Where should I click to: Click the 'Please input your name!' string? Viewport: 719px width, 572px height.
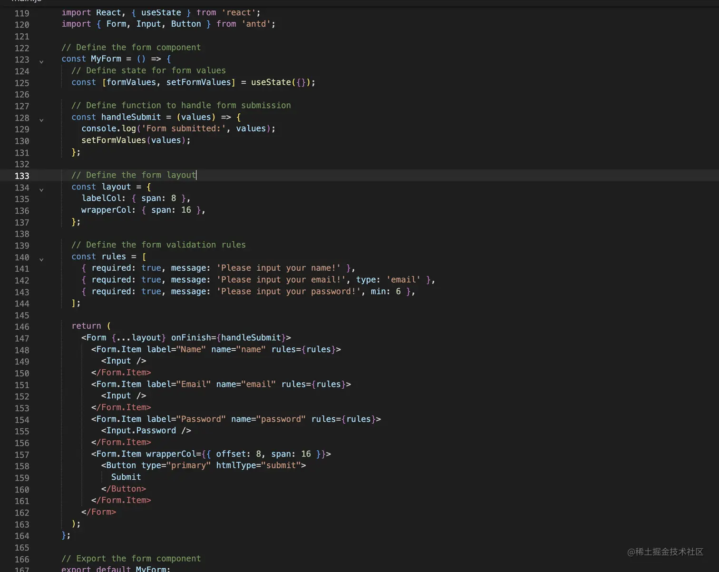click(x=279, y=268)
